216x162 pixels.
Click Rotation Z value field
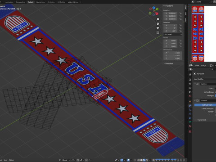(x=171, y=31)
